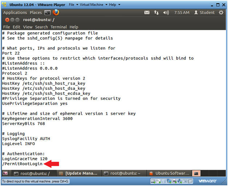228x186 pixels.
Task: Click the VMware message log icon
Action: coord(190,181)
